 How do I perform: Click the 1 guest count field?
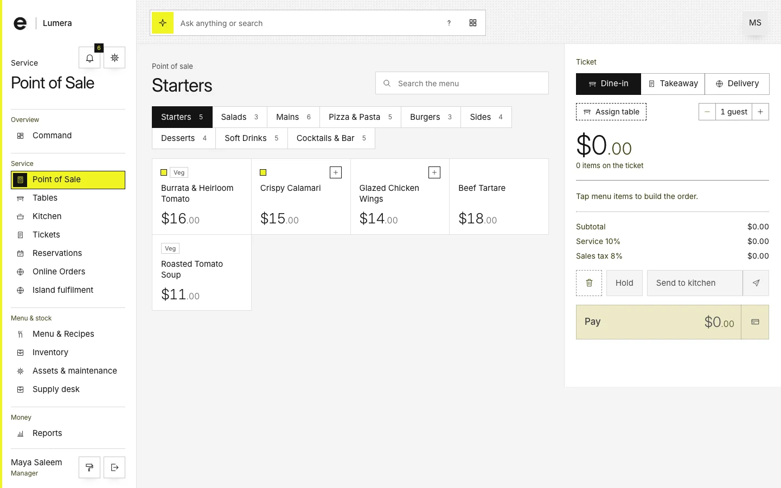click(x=734, y=112)
